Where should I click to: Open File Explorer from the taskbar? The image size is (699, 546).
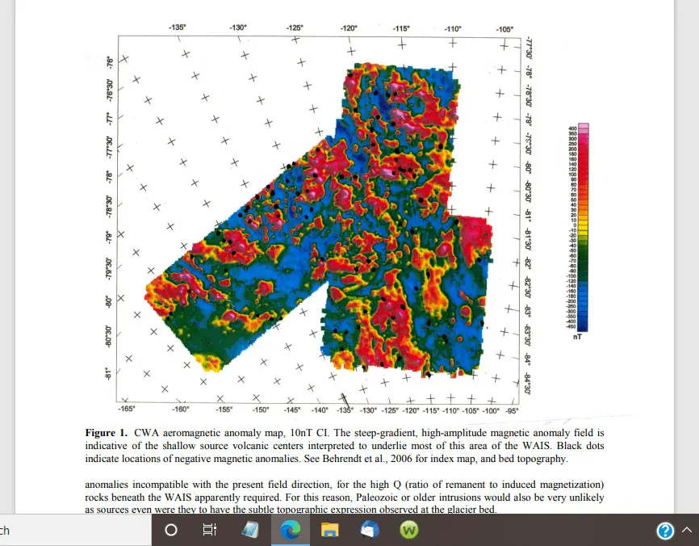[329, 530]
